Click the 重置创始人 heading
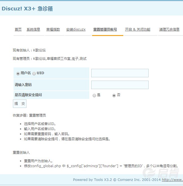This screenshot has height=186, width=183. [x=21, y=153]
